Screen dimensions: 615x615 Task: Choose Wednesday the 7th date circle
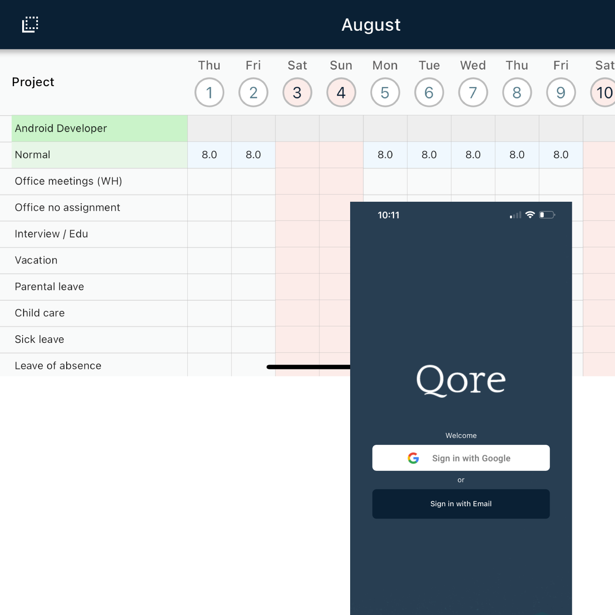(x=473, y=93)
